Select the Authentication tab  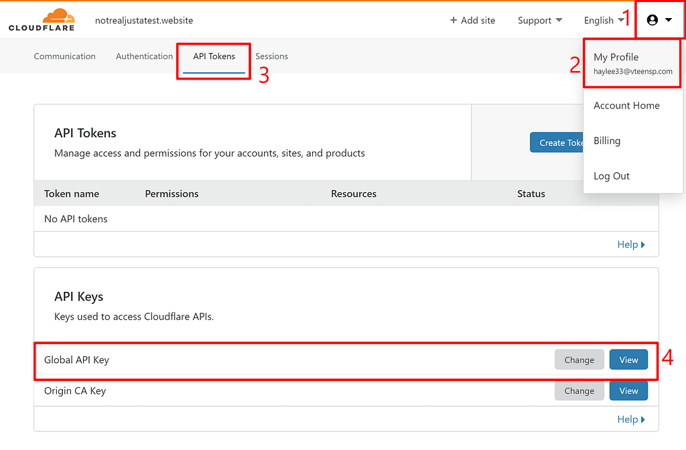point(144,56)
